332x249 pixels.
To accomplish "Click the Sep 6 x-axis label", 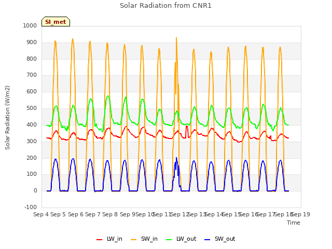I will pos(76,214).
